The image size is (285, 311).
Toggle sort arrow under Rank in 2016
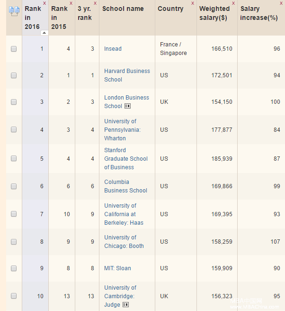(x=44, y=33)
